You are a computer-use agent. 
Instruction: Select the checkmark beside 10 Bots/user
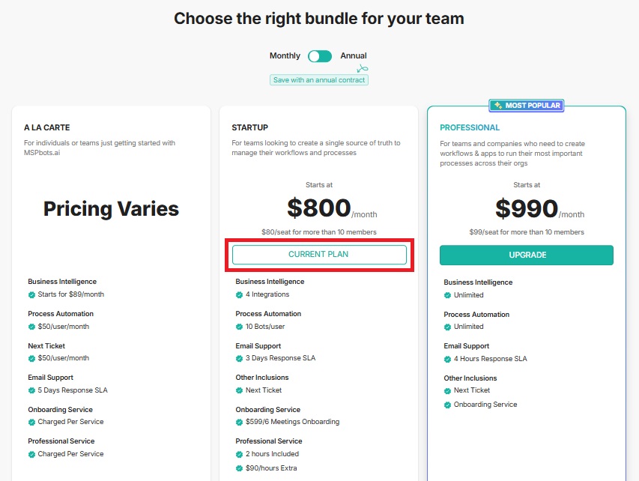click(237, 327)
